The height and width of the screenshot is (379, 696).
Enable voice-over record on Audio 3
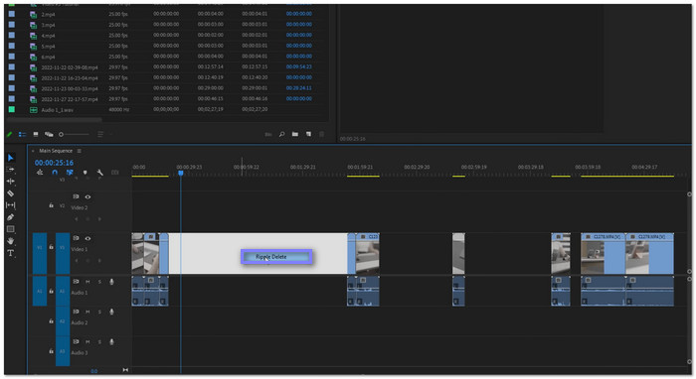tap(111, 342)
